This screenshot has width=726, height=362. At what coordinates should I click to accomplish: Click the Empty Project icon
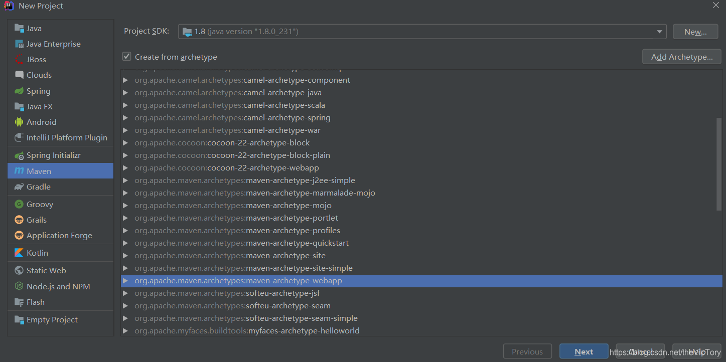pyautogui.click(x=19, y=319)
